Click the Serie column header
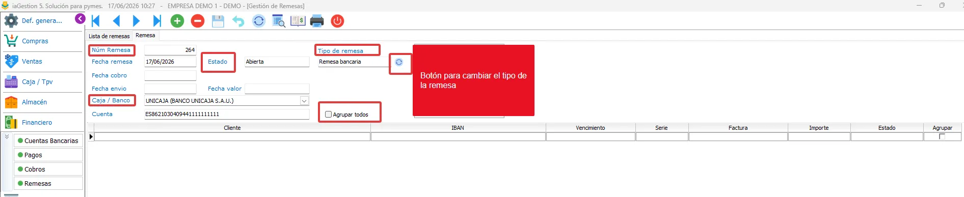This screenshot has width=964, height=197. [661, 128]
